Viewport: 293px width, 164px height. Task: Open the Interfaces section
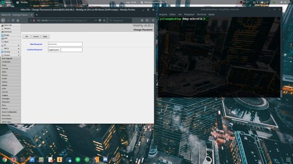click(x=10, y=32)
